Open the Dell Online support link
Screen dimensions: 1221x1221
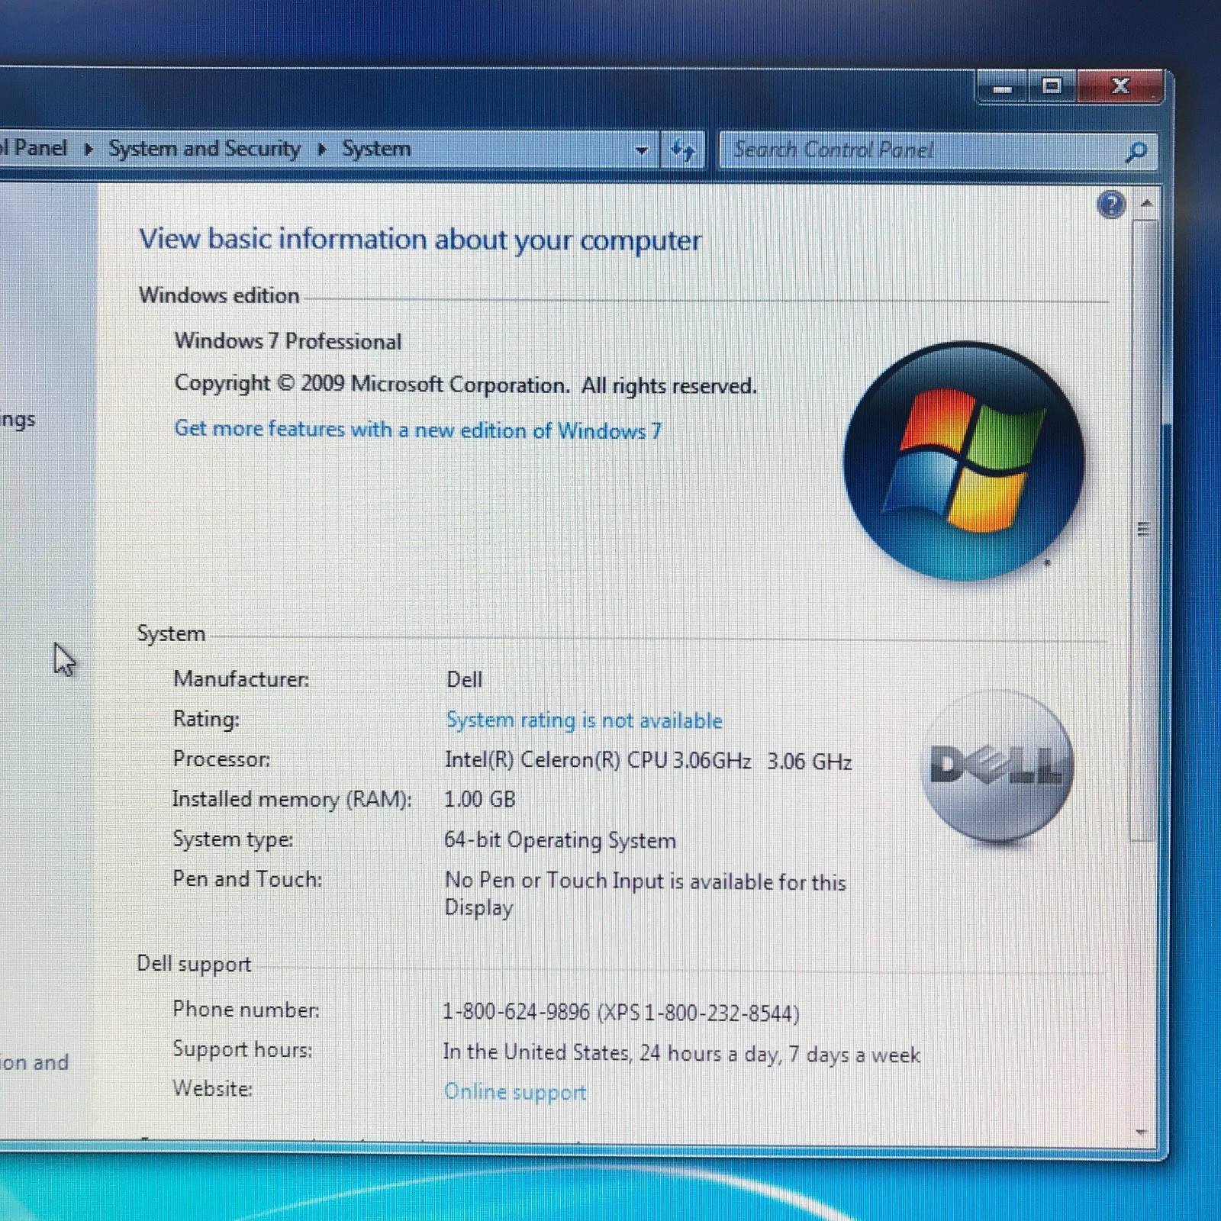click(515, 1092)
